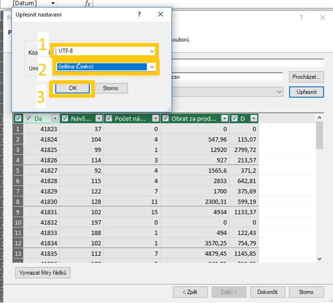Click the help icon of the background wizard window
Screen dimensions: 333x303
tap(301, 18)
